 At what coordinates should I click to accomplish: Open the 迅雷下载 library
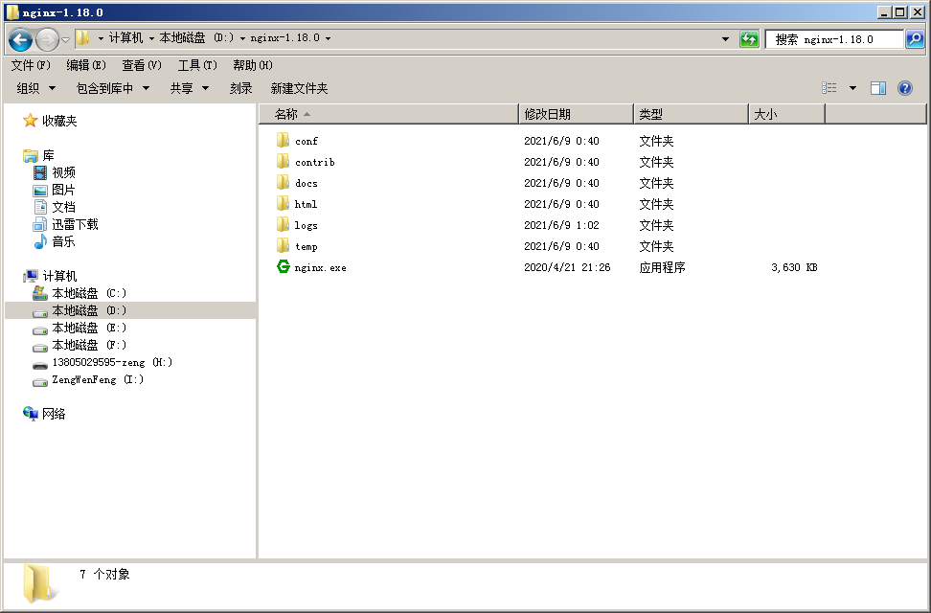74,224
